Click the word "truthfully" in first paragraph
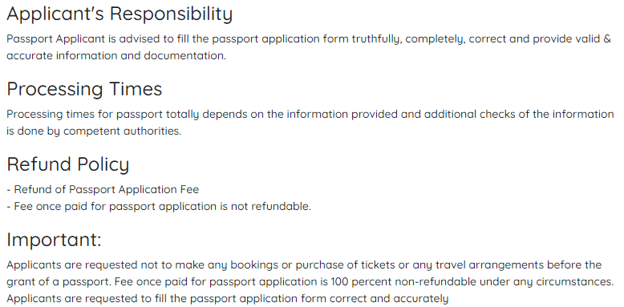This screenshot has width=624, height=307. coord(376,39)
